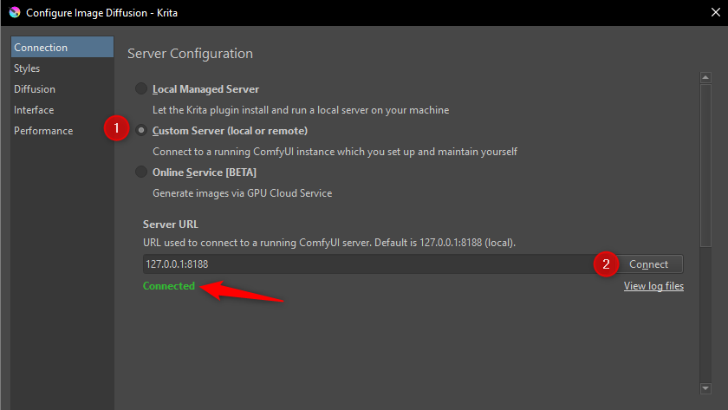Click the red step 1 annotation badge

pyautogui.click(x=116, y=128)
